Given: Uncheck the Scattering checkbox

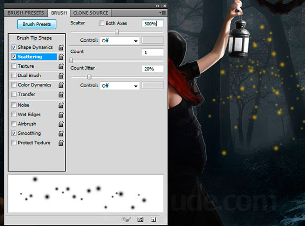Looking at the screenshot, I should (x=14, y=56).
